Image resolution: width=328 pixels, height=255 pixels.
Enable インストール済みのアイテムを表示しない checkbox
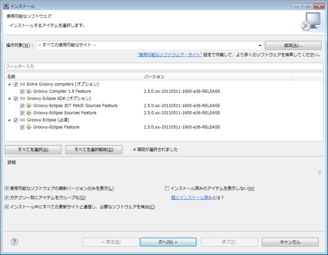click(x=167, y=188)
